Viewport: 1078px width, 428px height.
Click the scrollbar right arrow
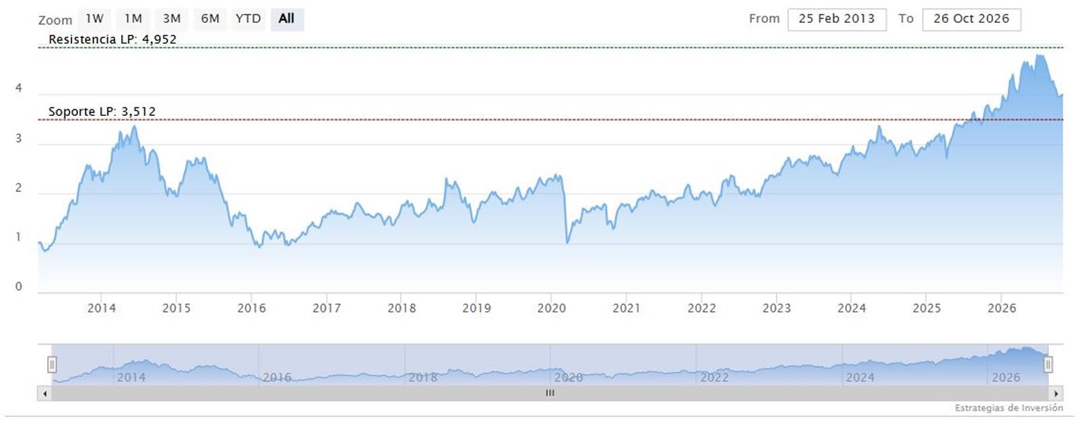point(1056,393)
